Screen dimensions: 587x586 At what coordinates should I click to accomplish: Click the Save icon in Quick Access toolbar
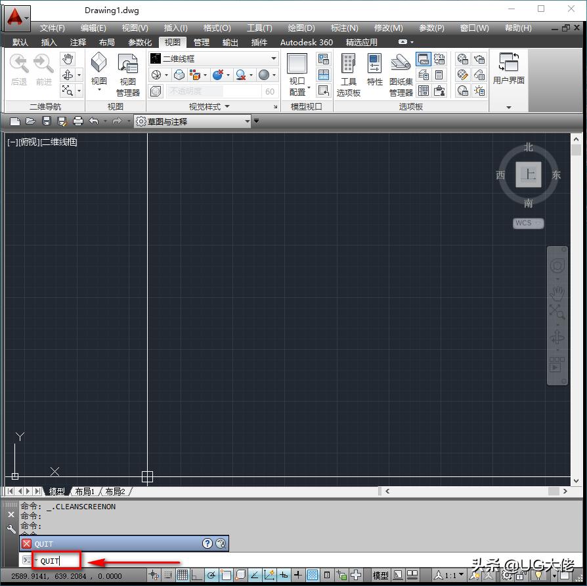coord(46,121)
